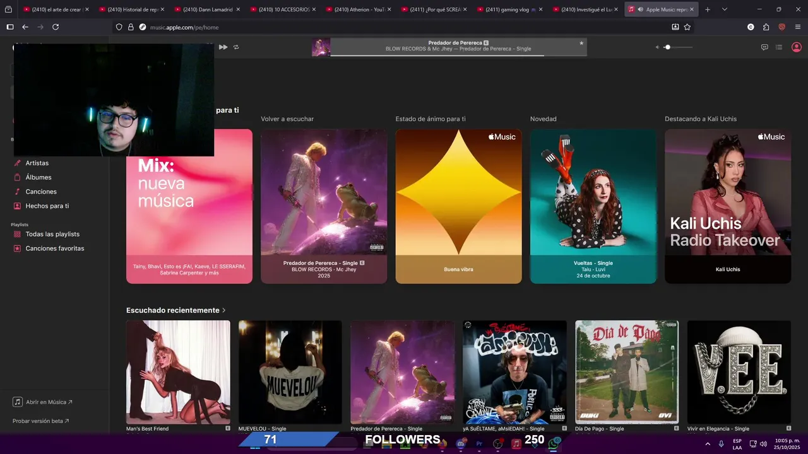Open the Discord taskbar icon
Viewport: 808px width, 454px height.
[x=461, y=444]
